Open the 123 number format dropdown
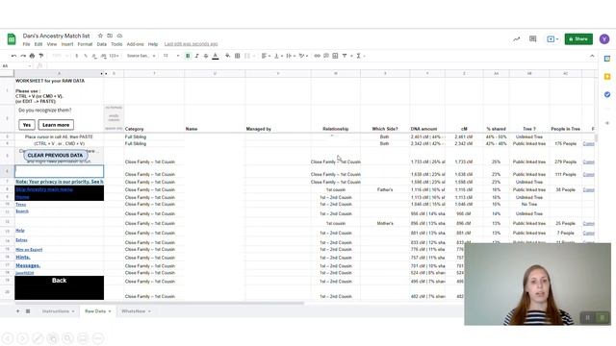This screenshot has width=616, height=346. click(115, 56)
